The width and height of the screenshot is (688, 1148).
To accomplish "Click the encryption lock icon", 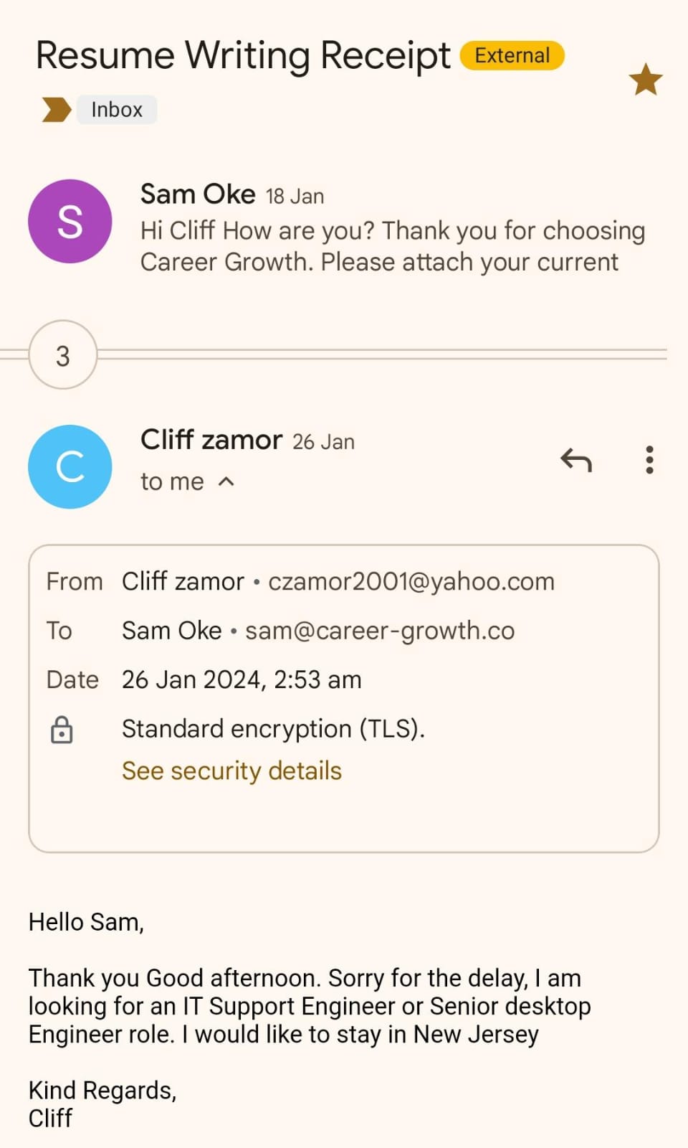I will [x=62, y=730].
